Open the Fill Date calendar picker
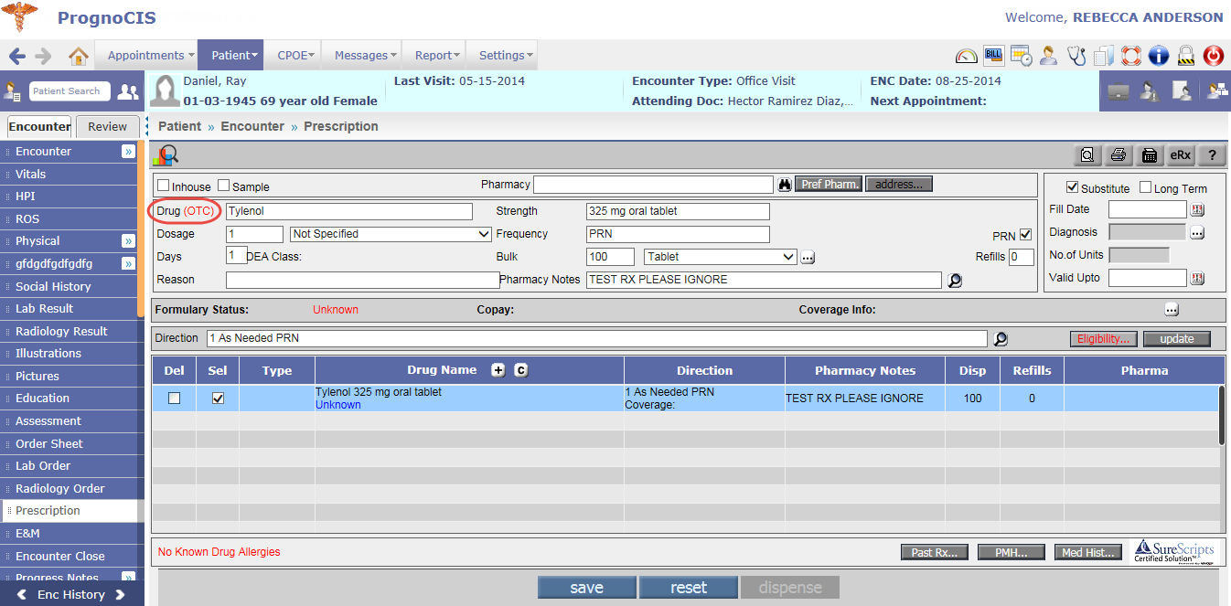Viewport: 1231px width, 606px height. [1197, 209]
